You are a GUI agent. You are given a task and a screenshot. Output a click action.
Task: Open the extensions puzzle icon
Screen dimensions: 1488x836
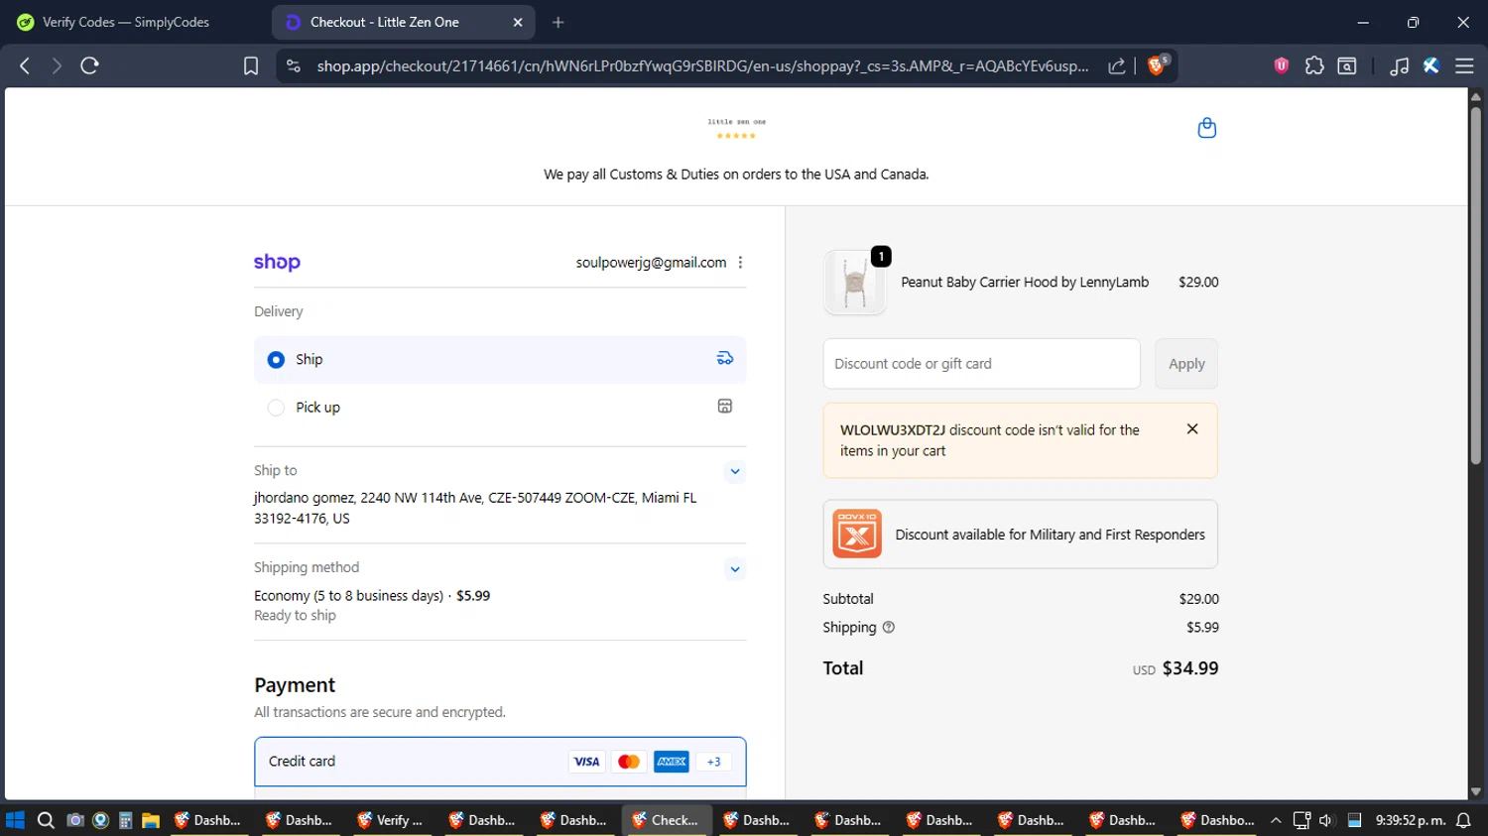pos(1314,65)
